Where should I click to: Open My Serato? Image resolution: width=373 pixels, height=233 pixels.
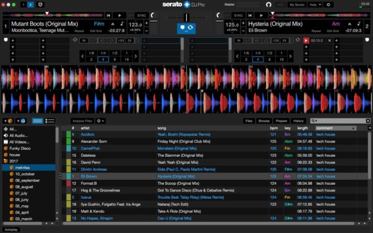click(x=297, y=4)
